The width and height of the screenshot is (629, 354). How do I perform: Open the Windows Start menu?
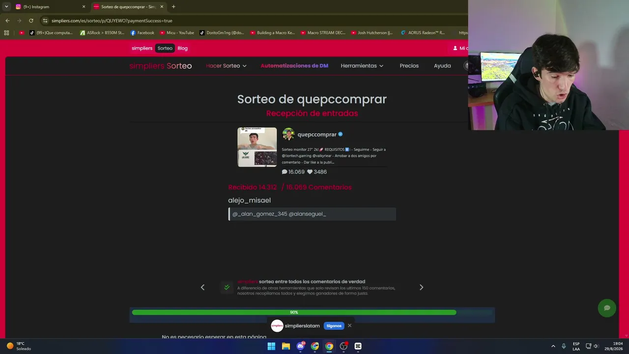point(271,346)
